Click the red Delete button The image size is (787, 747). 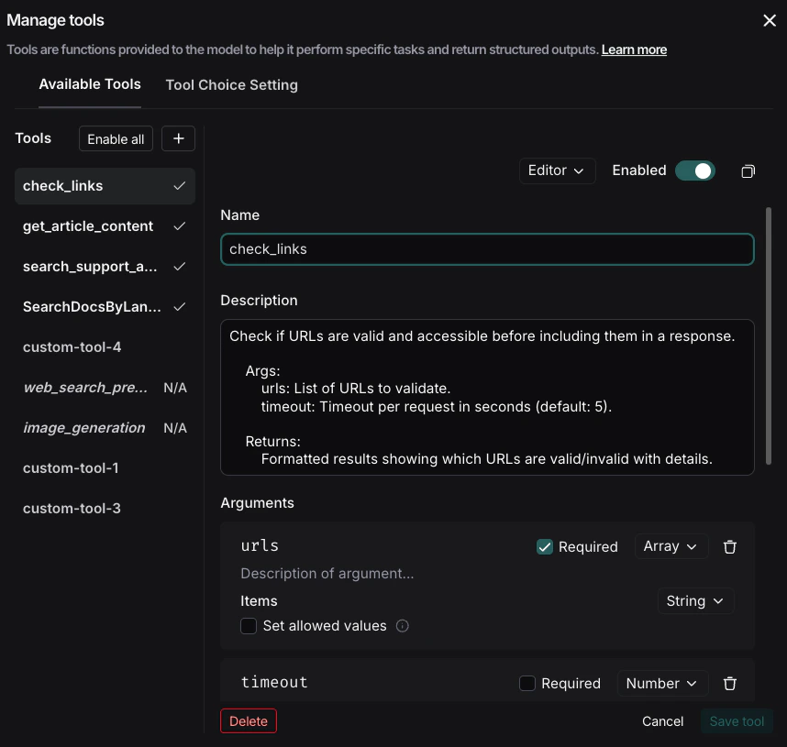tap(248, 721)
